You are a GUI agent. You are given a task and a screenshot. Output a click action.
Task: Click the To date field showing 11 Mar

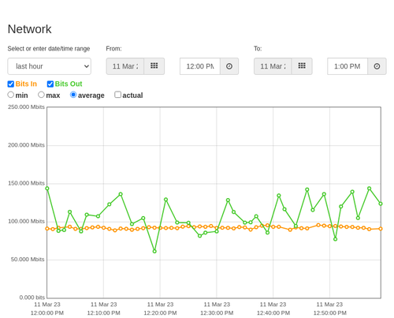pyautogui.click(x=273, y=66)
